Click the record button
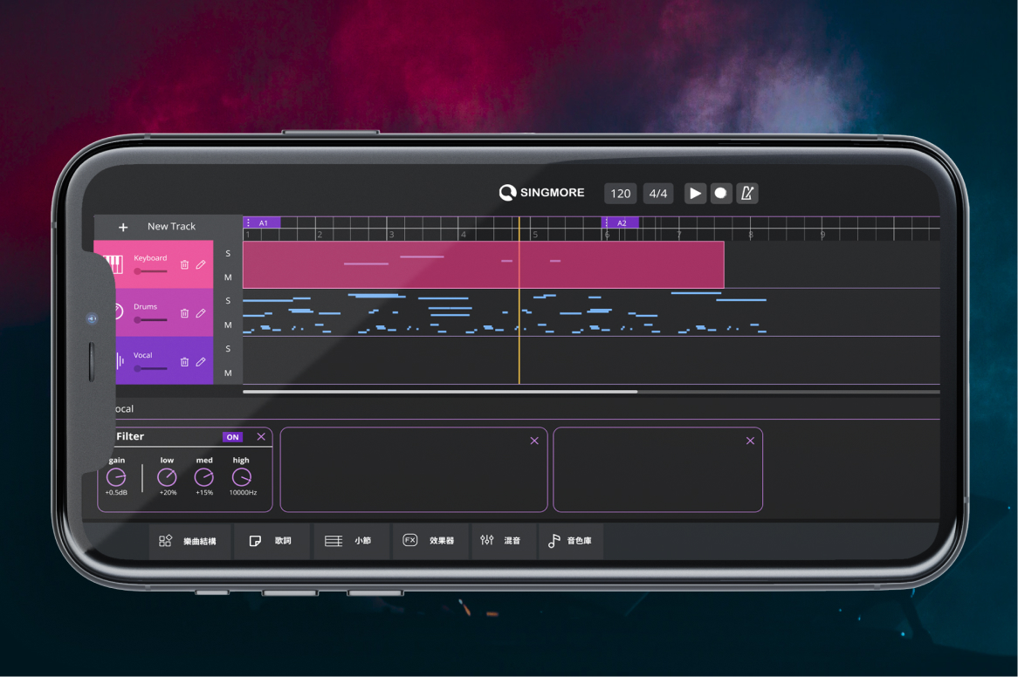This screenshot has height=677, width=1018. click(x=721, y=194)
